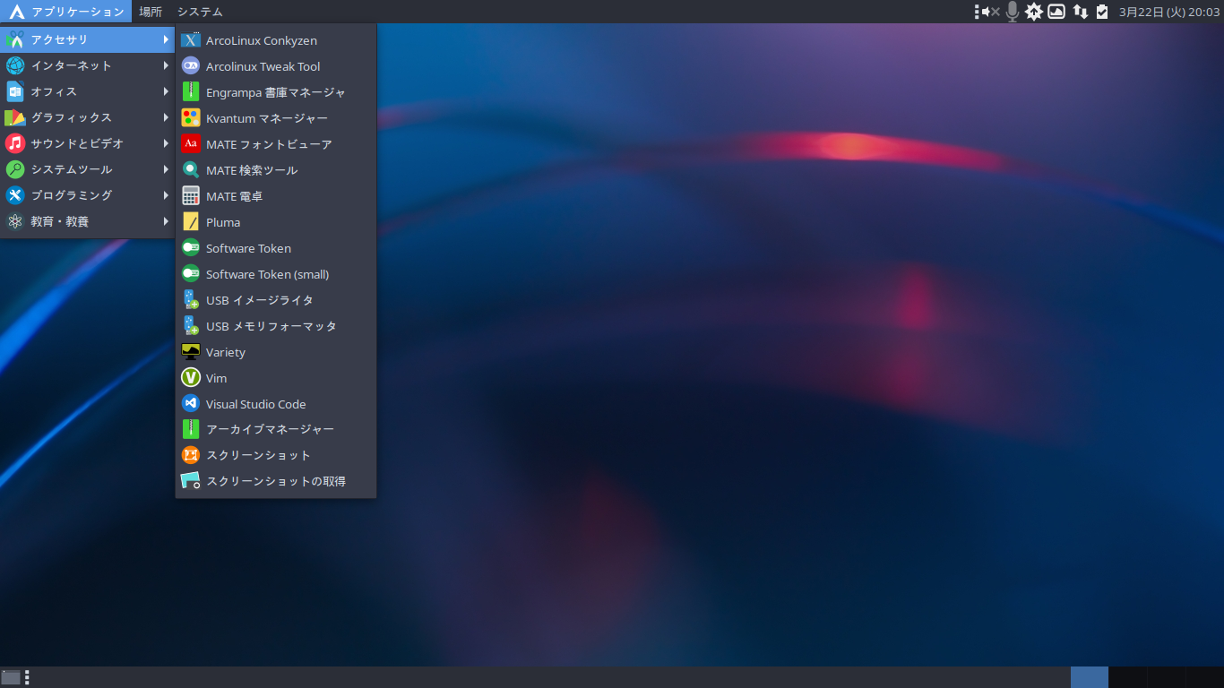Screen dimensions: 1224x688
Task: Open アーカイブマネージャー
Action: [276, 429]
